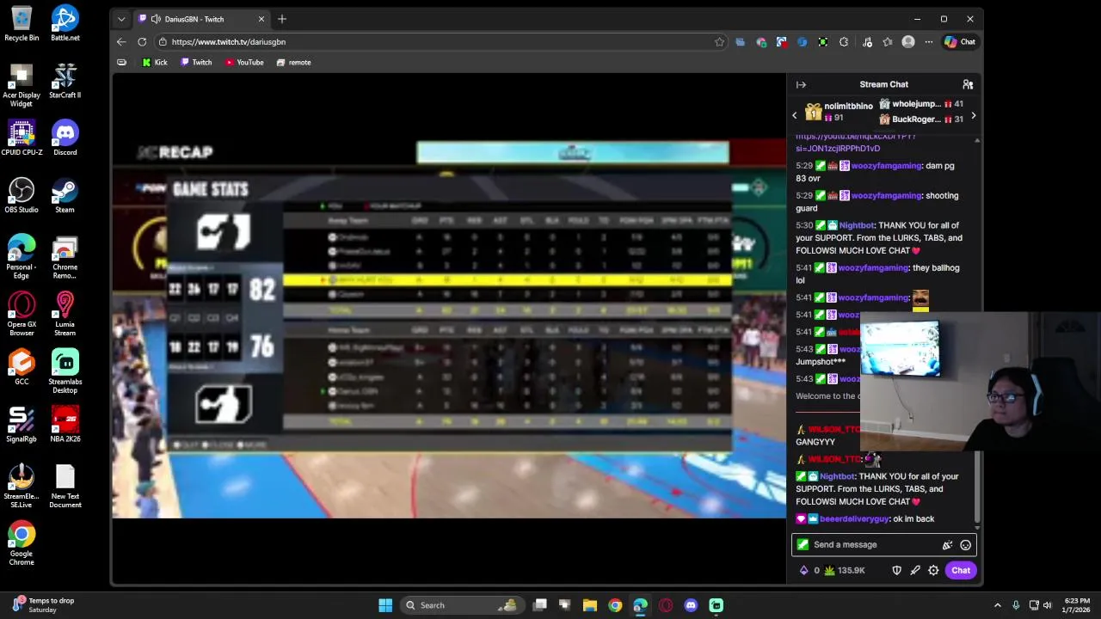
Task: Open the Battle.net desktop shortcut
Action: (65, 23)
